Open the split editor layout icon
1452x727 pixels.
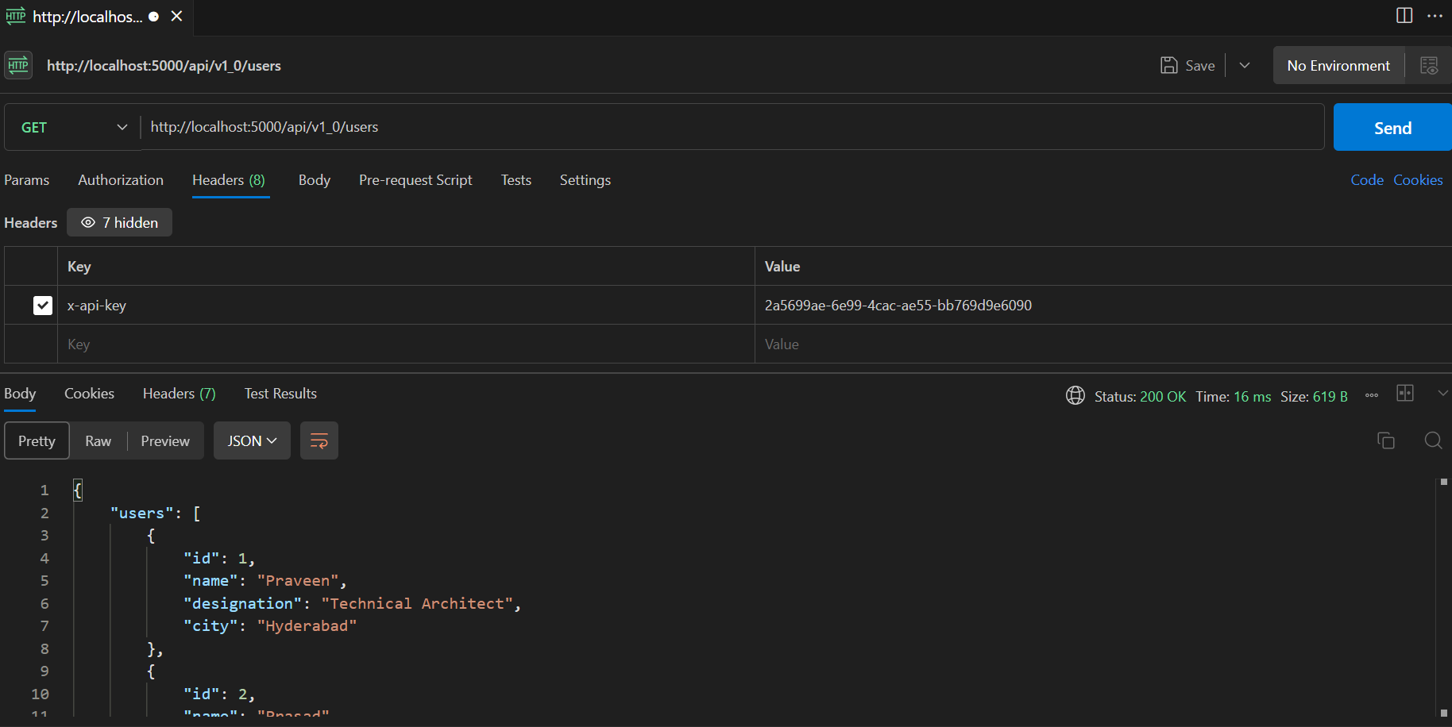pos(1404,16)
